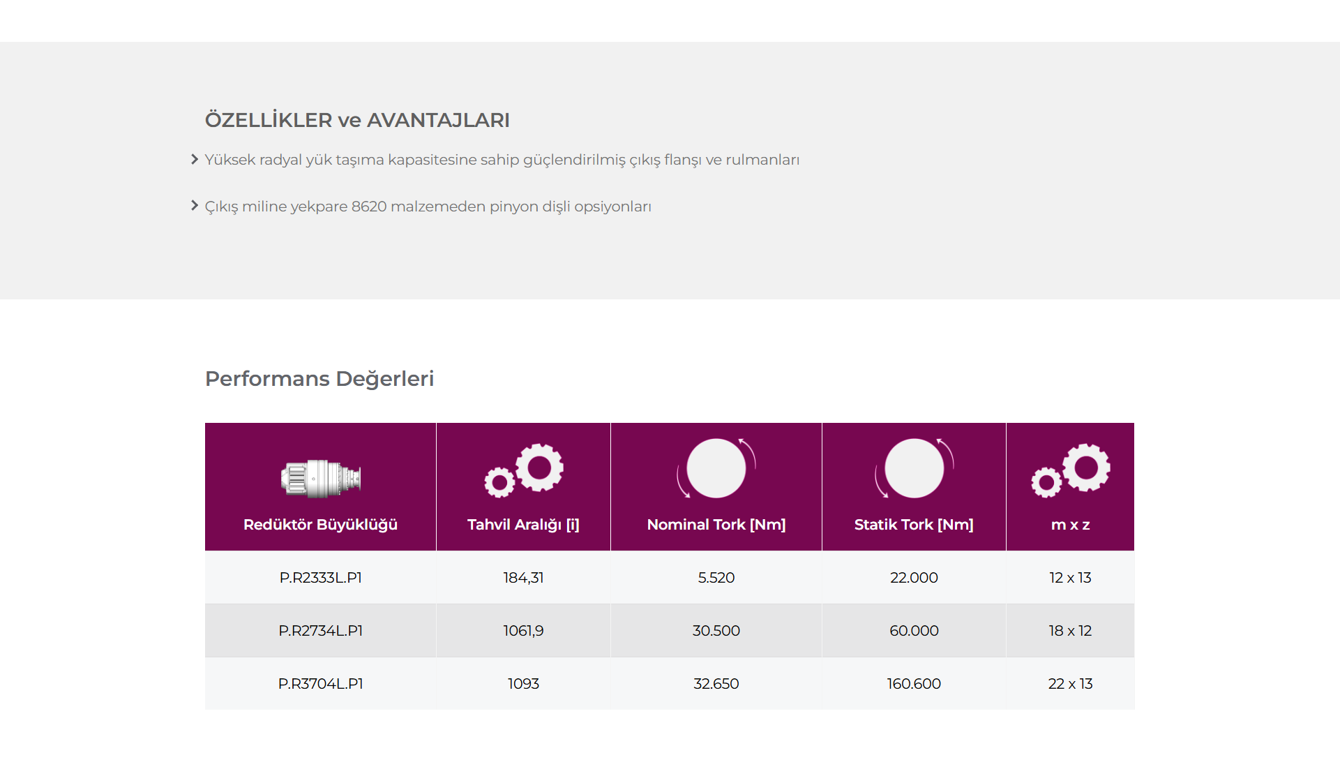Image resolution: width=1340 pixels, height=762 pixels.
Task: Select the Nominal Tork [Nm] header label
Action: (716, 525)
